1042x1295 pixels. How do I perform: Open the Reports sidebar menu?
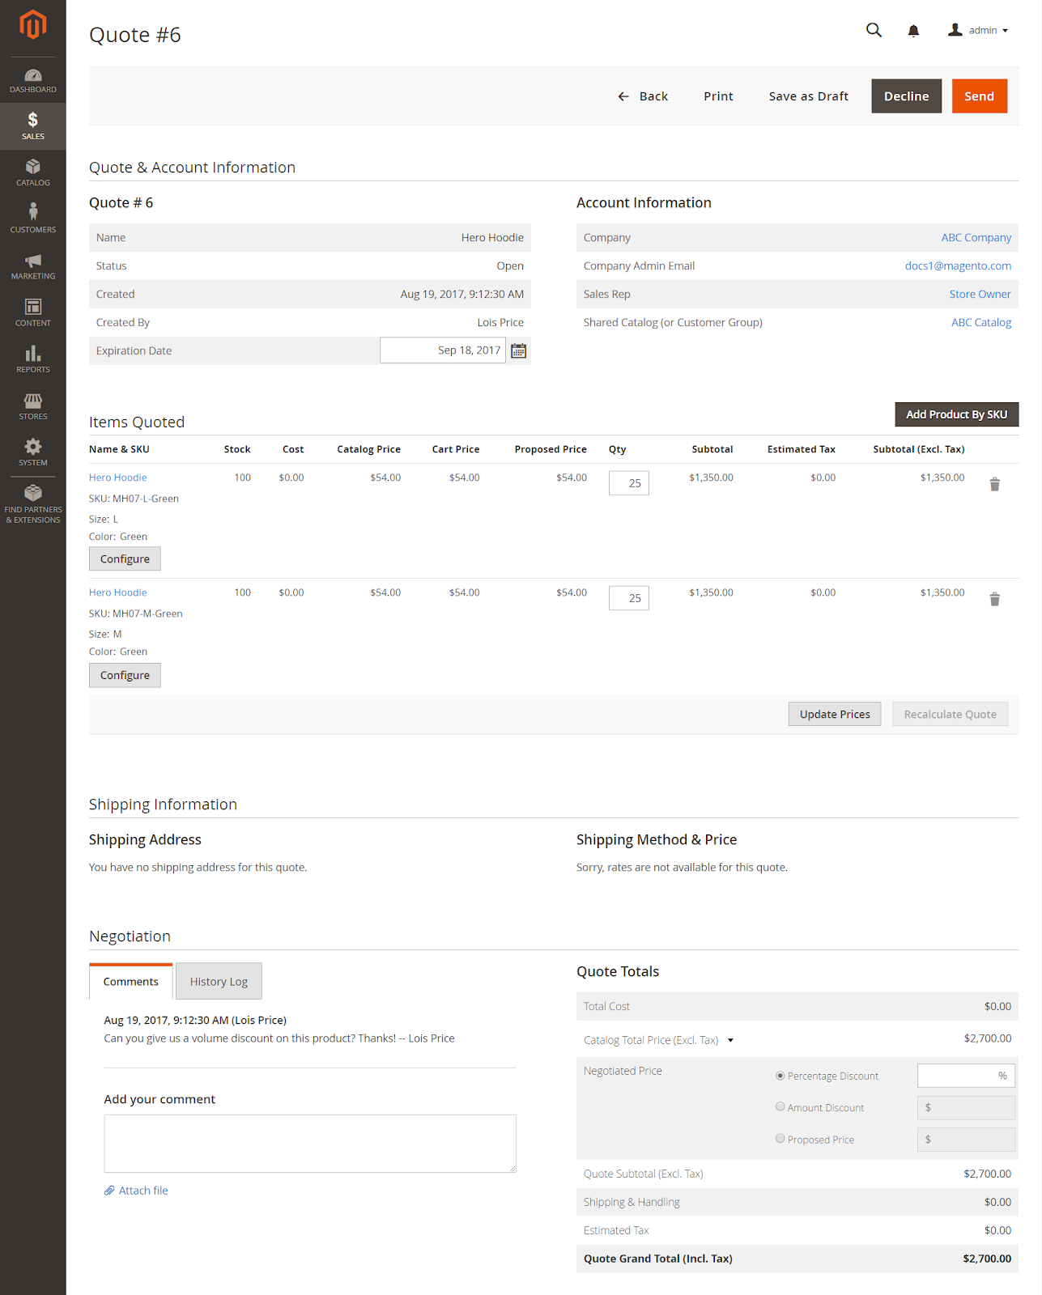[33, 359]
